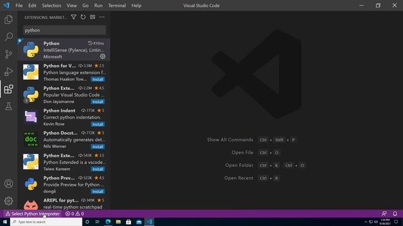Open the Edit menu
This screenshot has height=226, width=403.
32,6
